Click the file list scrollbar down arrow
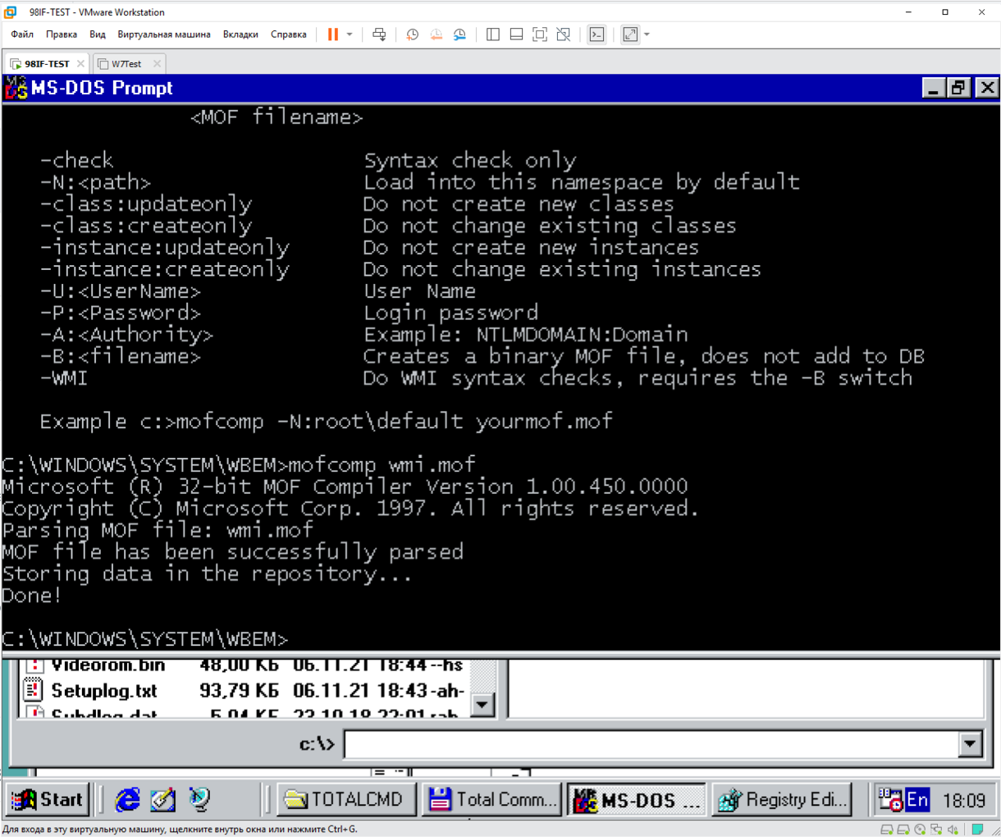The width and height of the screenshot is (1001, 837). (482, 705)
